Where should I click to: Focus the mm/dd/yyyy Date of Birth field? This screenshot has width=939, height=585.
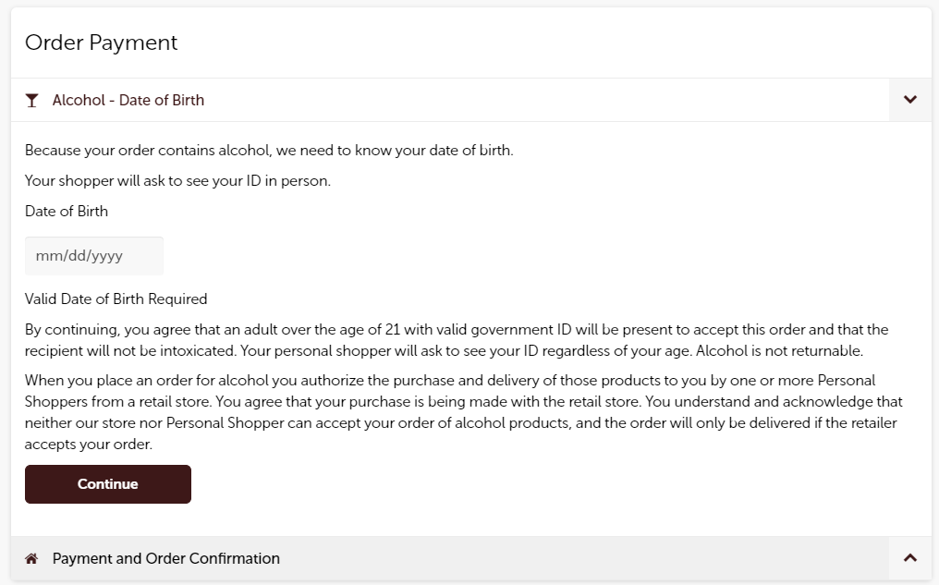[94, 256]
